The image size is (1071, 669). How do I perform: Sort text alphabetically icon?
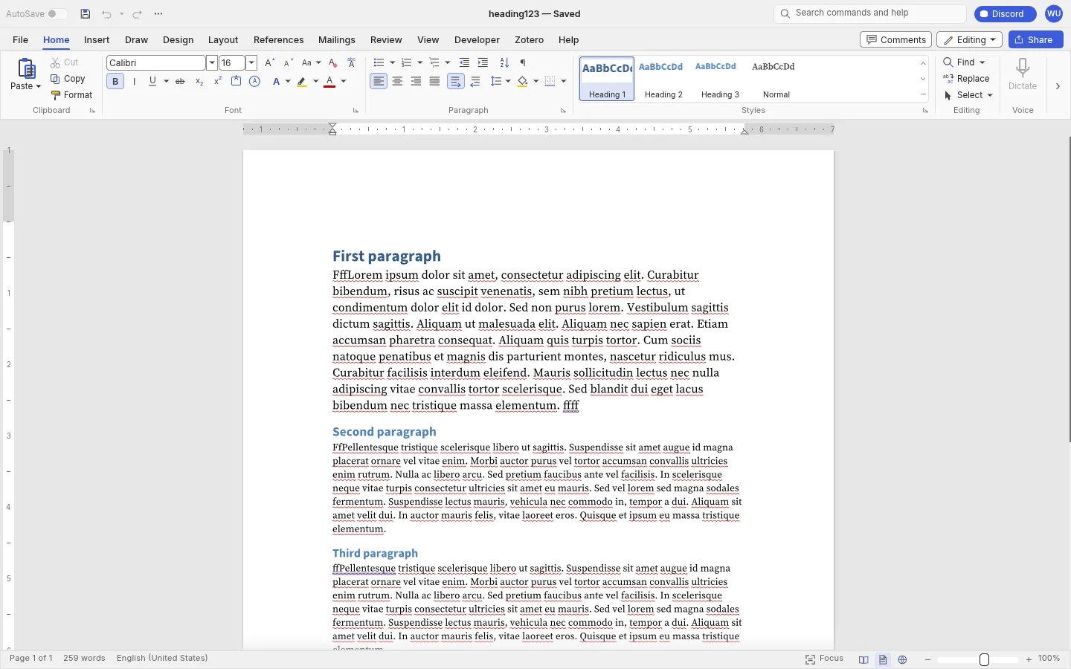coord(504,63)
